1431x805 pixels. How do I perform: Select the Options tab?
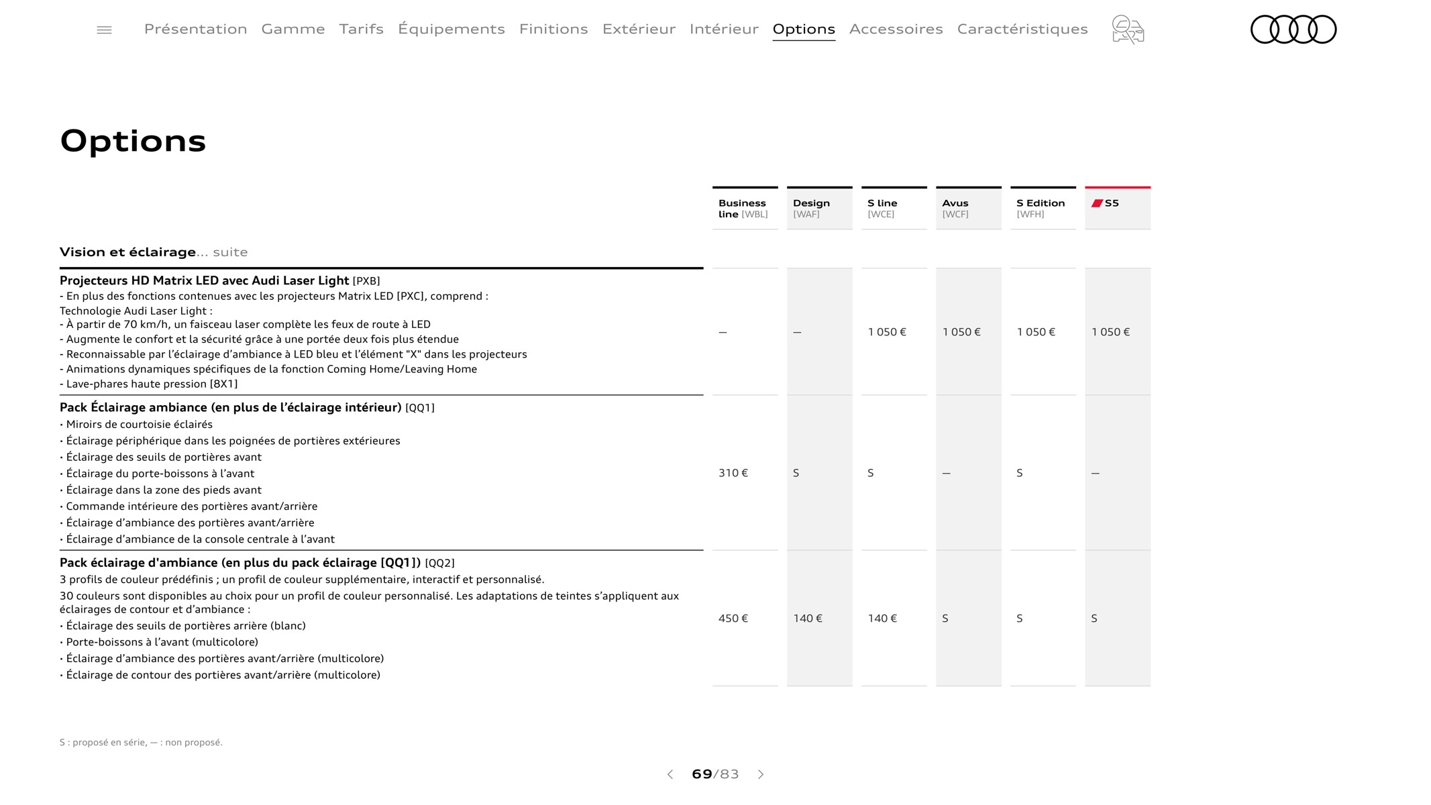(x=804, y=29)
